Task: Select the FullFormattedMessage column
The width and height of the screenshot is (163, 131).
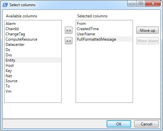Action: point(104,39)
